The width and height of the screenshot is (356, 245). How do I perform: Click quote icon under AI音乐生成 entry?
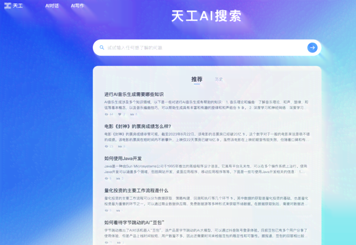[x=132, y=114]
